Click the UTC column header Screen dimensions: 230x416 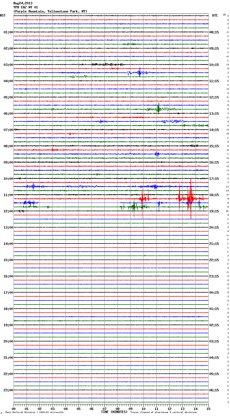pyautogui.click(x=215, y=15)
